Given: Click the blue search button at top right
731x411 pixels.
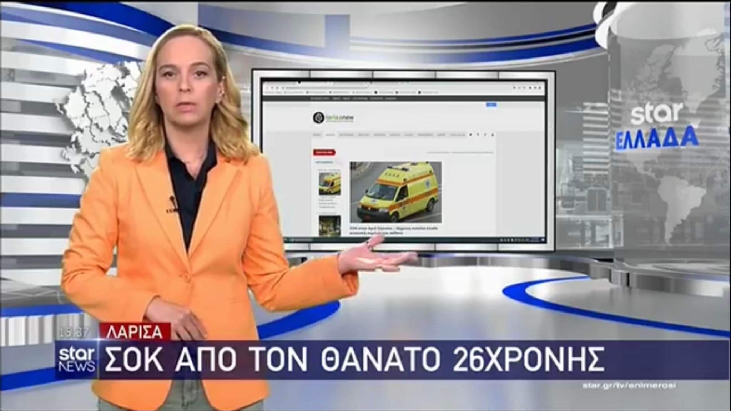Looking at the screenshot, I should pyautogui.click(x=491, y=104).
